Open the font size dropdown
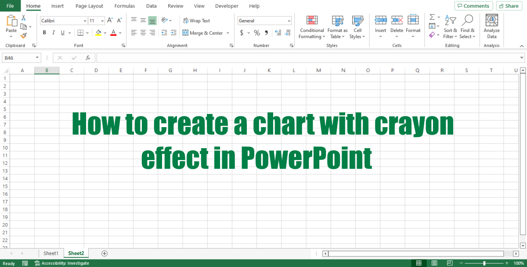The image size is (527, 267). pos(101,20)
